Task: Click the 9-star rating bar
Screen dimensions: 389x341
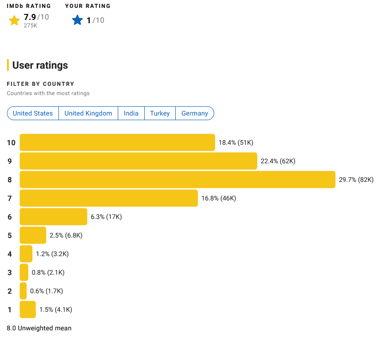Action: [x=139, y=161]
